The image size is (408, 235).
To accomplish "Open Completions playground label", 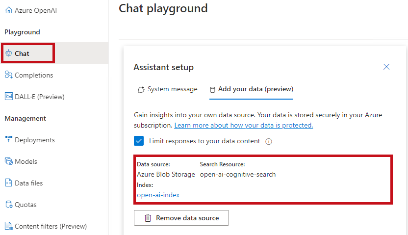I will (x=34, y=75).
